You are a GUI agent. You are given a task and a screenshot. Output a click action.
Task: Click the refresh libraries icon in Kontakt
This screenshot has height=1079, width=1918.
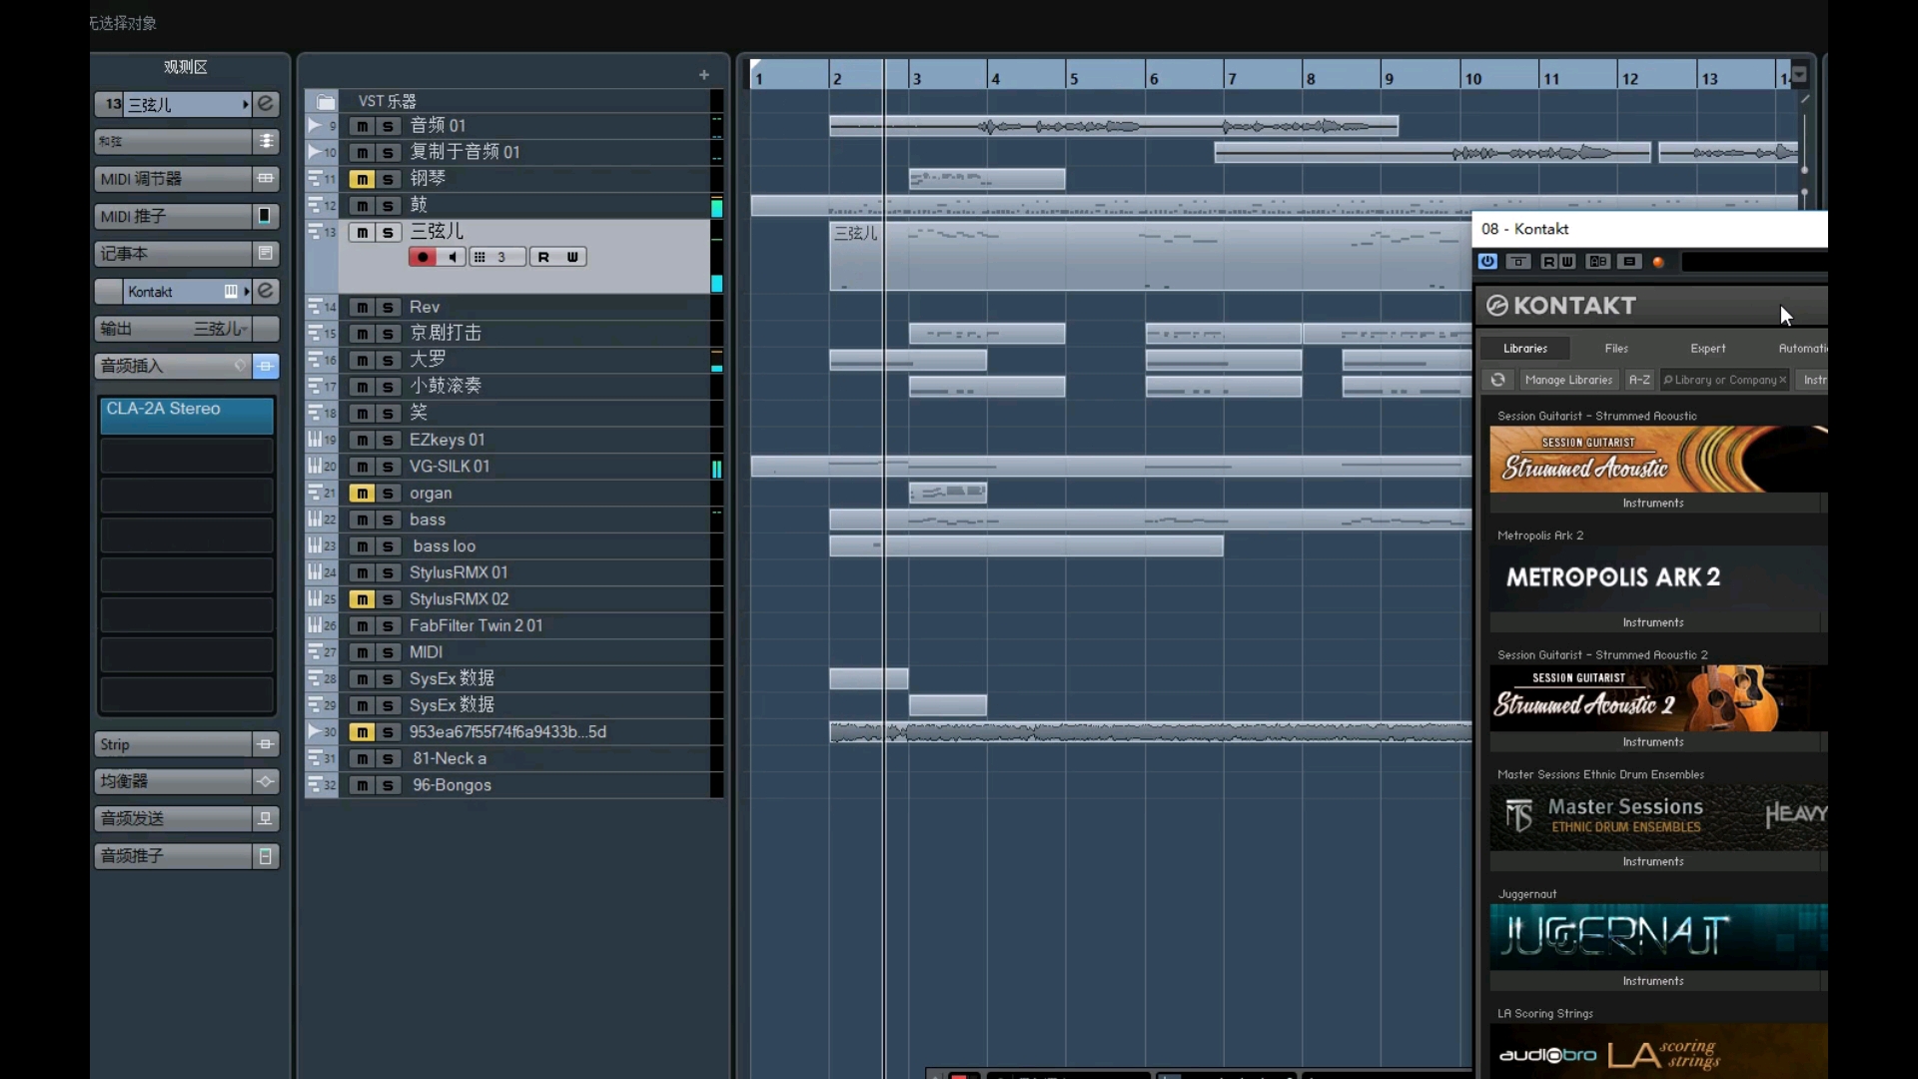click(1497, 380)
